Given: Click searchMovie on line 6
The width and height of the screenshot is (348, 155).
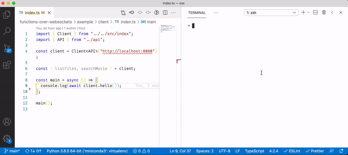Looking at the screenshot, I should tap(94, 68).
